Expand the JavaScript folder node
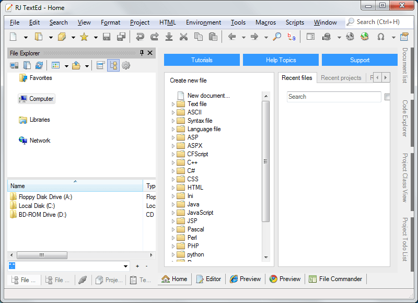Screen dimensions: 418x303 pos(173,213)
